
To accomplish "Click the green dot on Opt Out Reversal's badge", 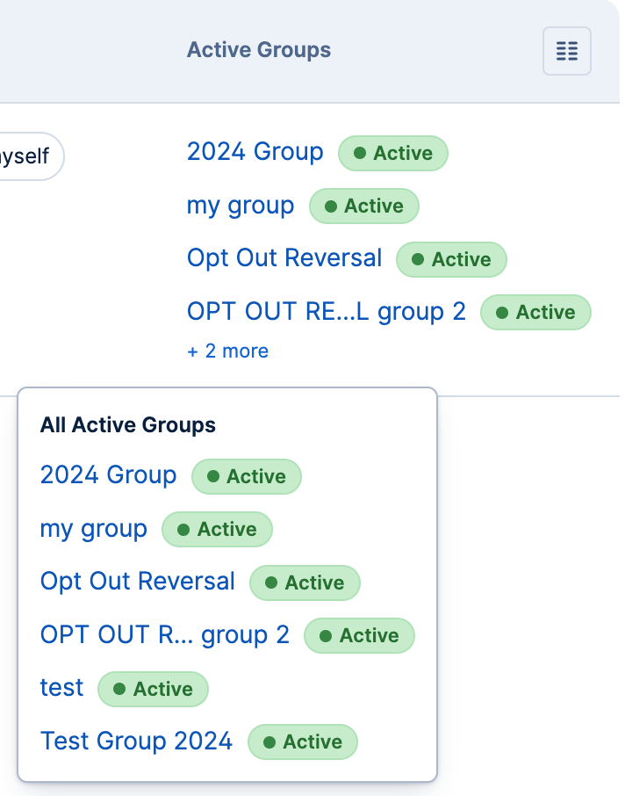I will 420,258.
